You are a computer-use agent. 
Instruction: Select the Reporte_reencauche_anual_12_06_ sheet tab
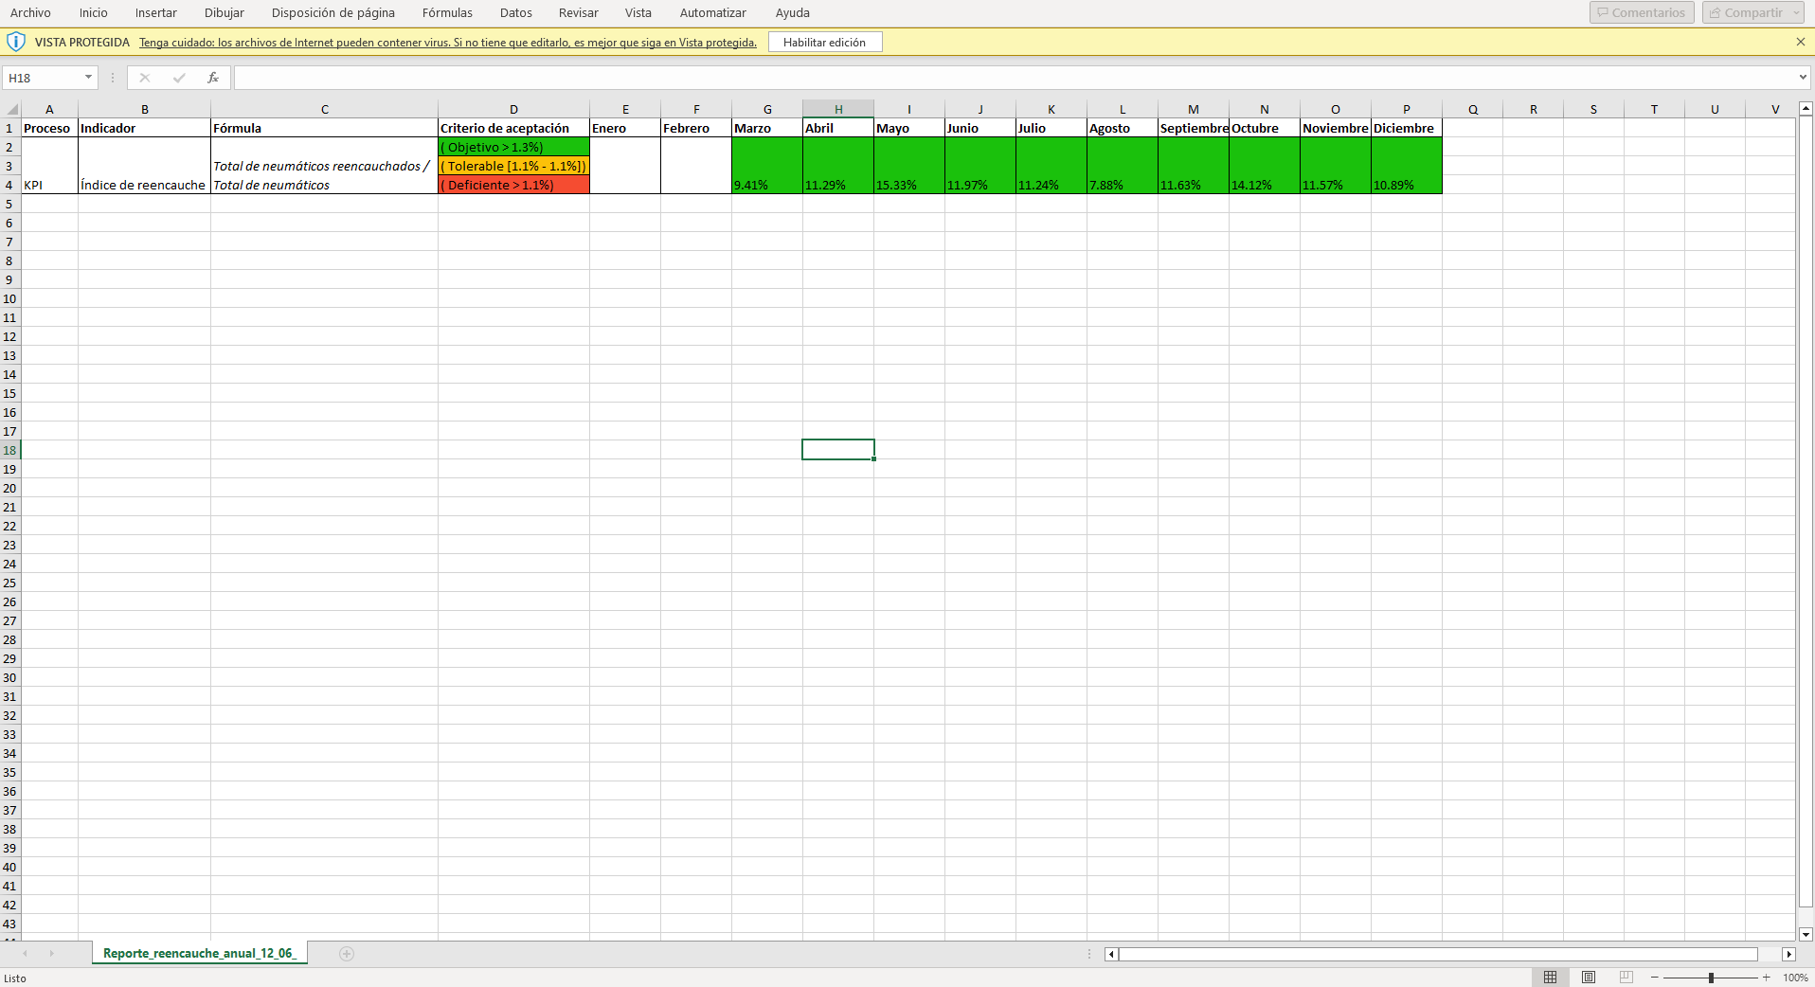click(199, 953)
